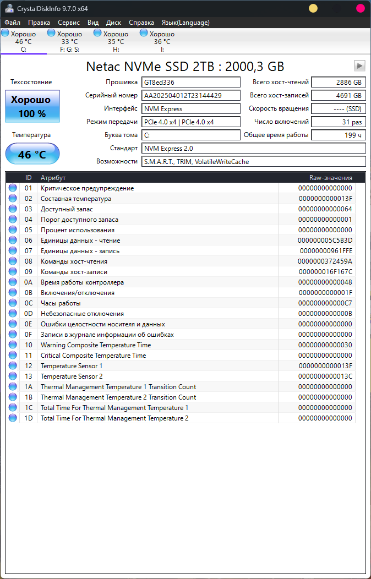Image resolution: width=371 pixels, height=579 pixels.
Task: Click the transfer mode field PCIe 4.0 x4
Action: click(x=191, y=122)
